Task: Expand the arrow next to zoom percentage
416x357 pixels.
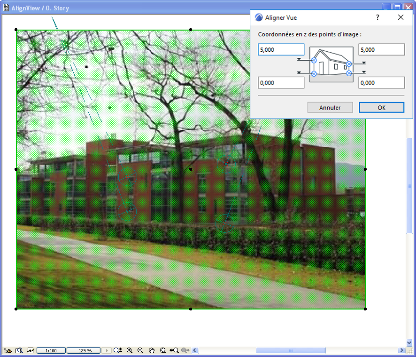Action: click(107, 350)
